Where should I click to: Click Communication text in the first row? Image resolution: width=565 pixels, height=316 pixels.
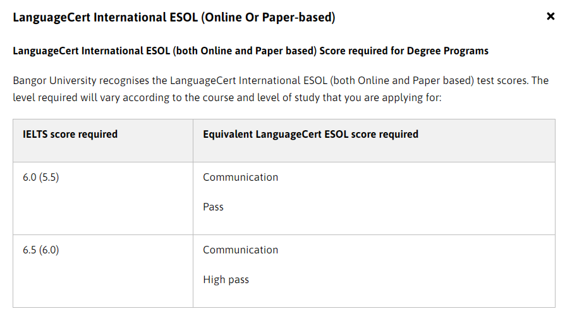click(x=240, y=178)
